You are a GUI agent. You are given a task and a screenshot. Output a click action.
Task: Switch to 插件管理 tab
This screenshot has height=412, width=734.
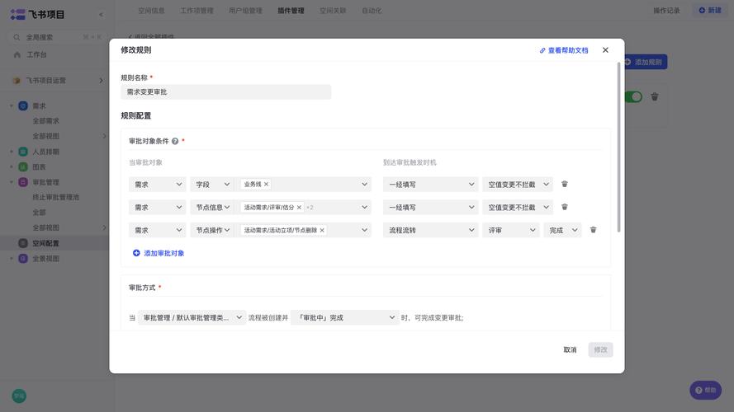click(x=291, y=10)
